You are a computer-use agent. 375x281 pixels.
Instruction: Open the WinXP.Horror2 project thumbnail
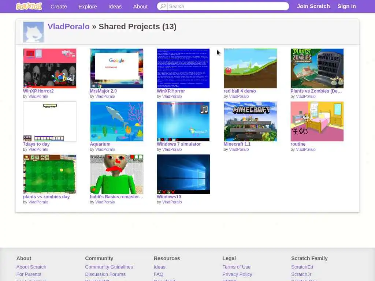50,68
